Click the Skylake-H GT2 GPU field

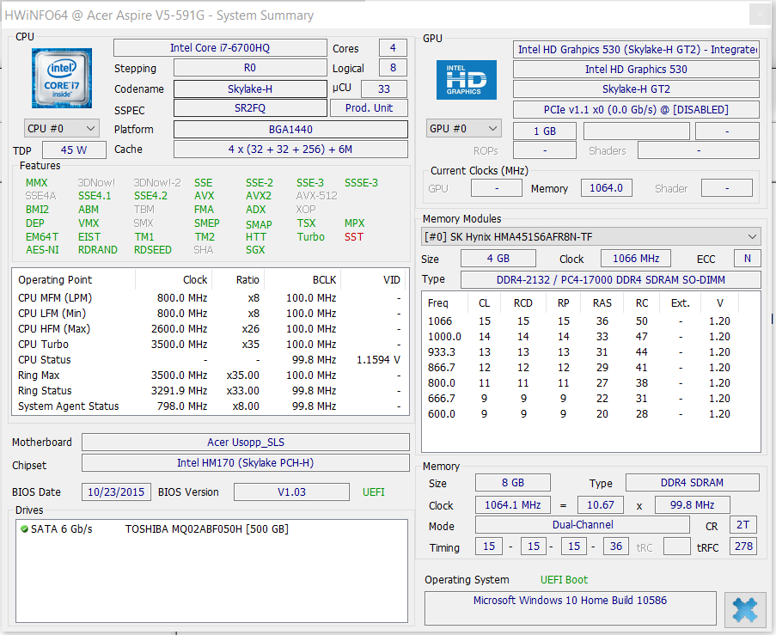point(636,89)
